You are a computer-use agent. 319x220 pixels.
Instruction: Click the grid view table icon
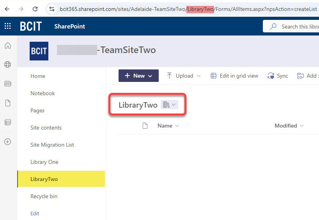coord(213,76)
